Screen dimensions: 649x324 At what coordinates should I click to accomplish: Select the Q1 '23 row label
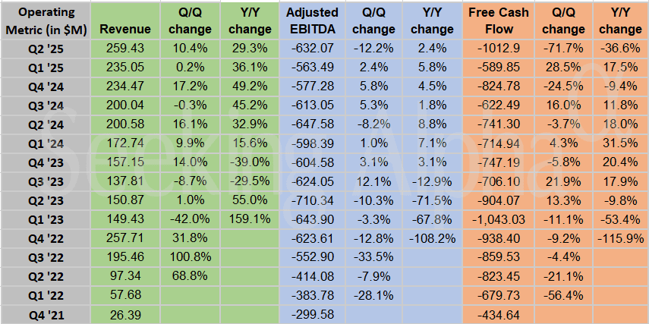[x=45, y=219]
